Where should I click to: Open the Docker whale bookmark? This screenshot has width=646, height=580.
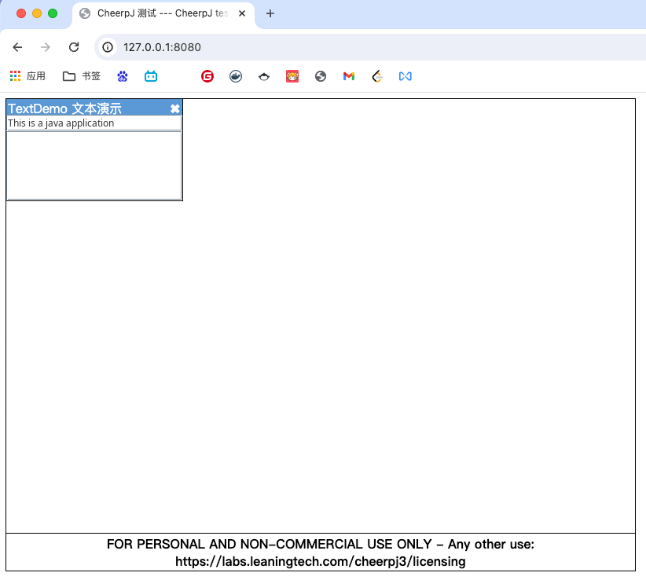click(236, 76)
